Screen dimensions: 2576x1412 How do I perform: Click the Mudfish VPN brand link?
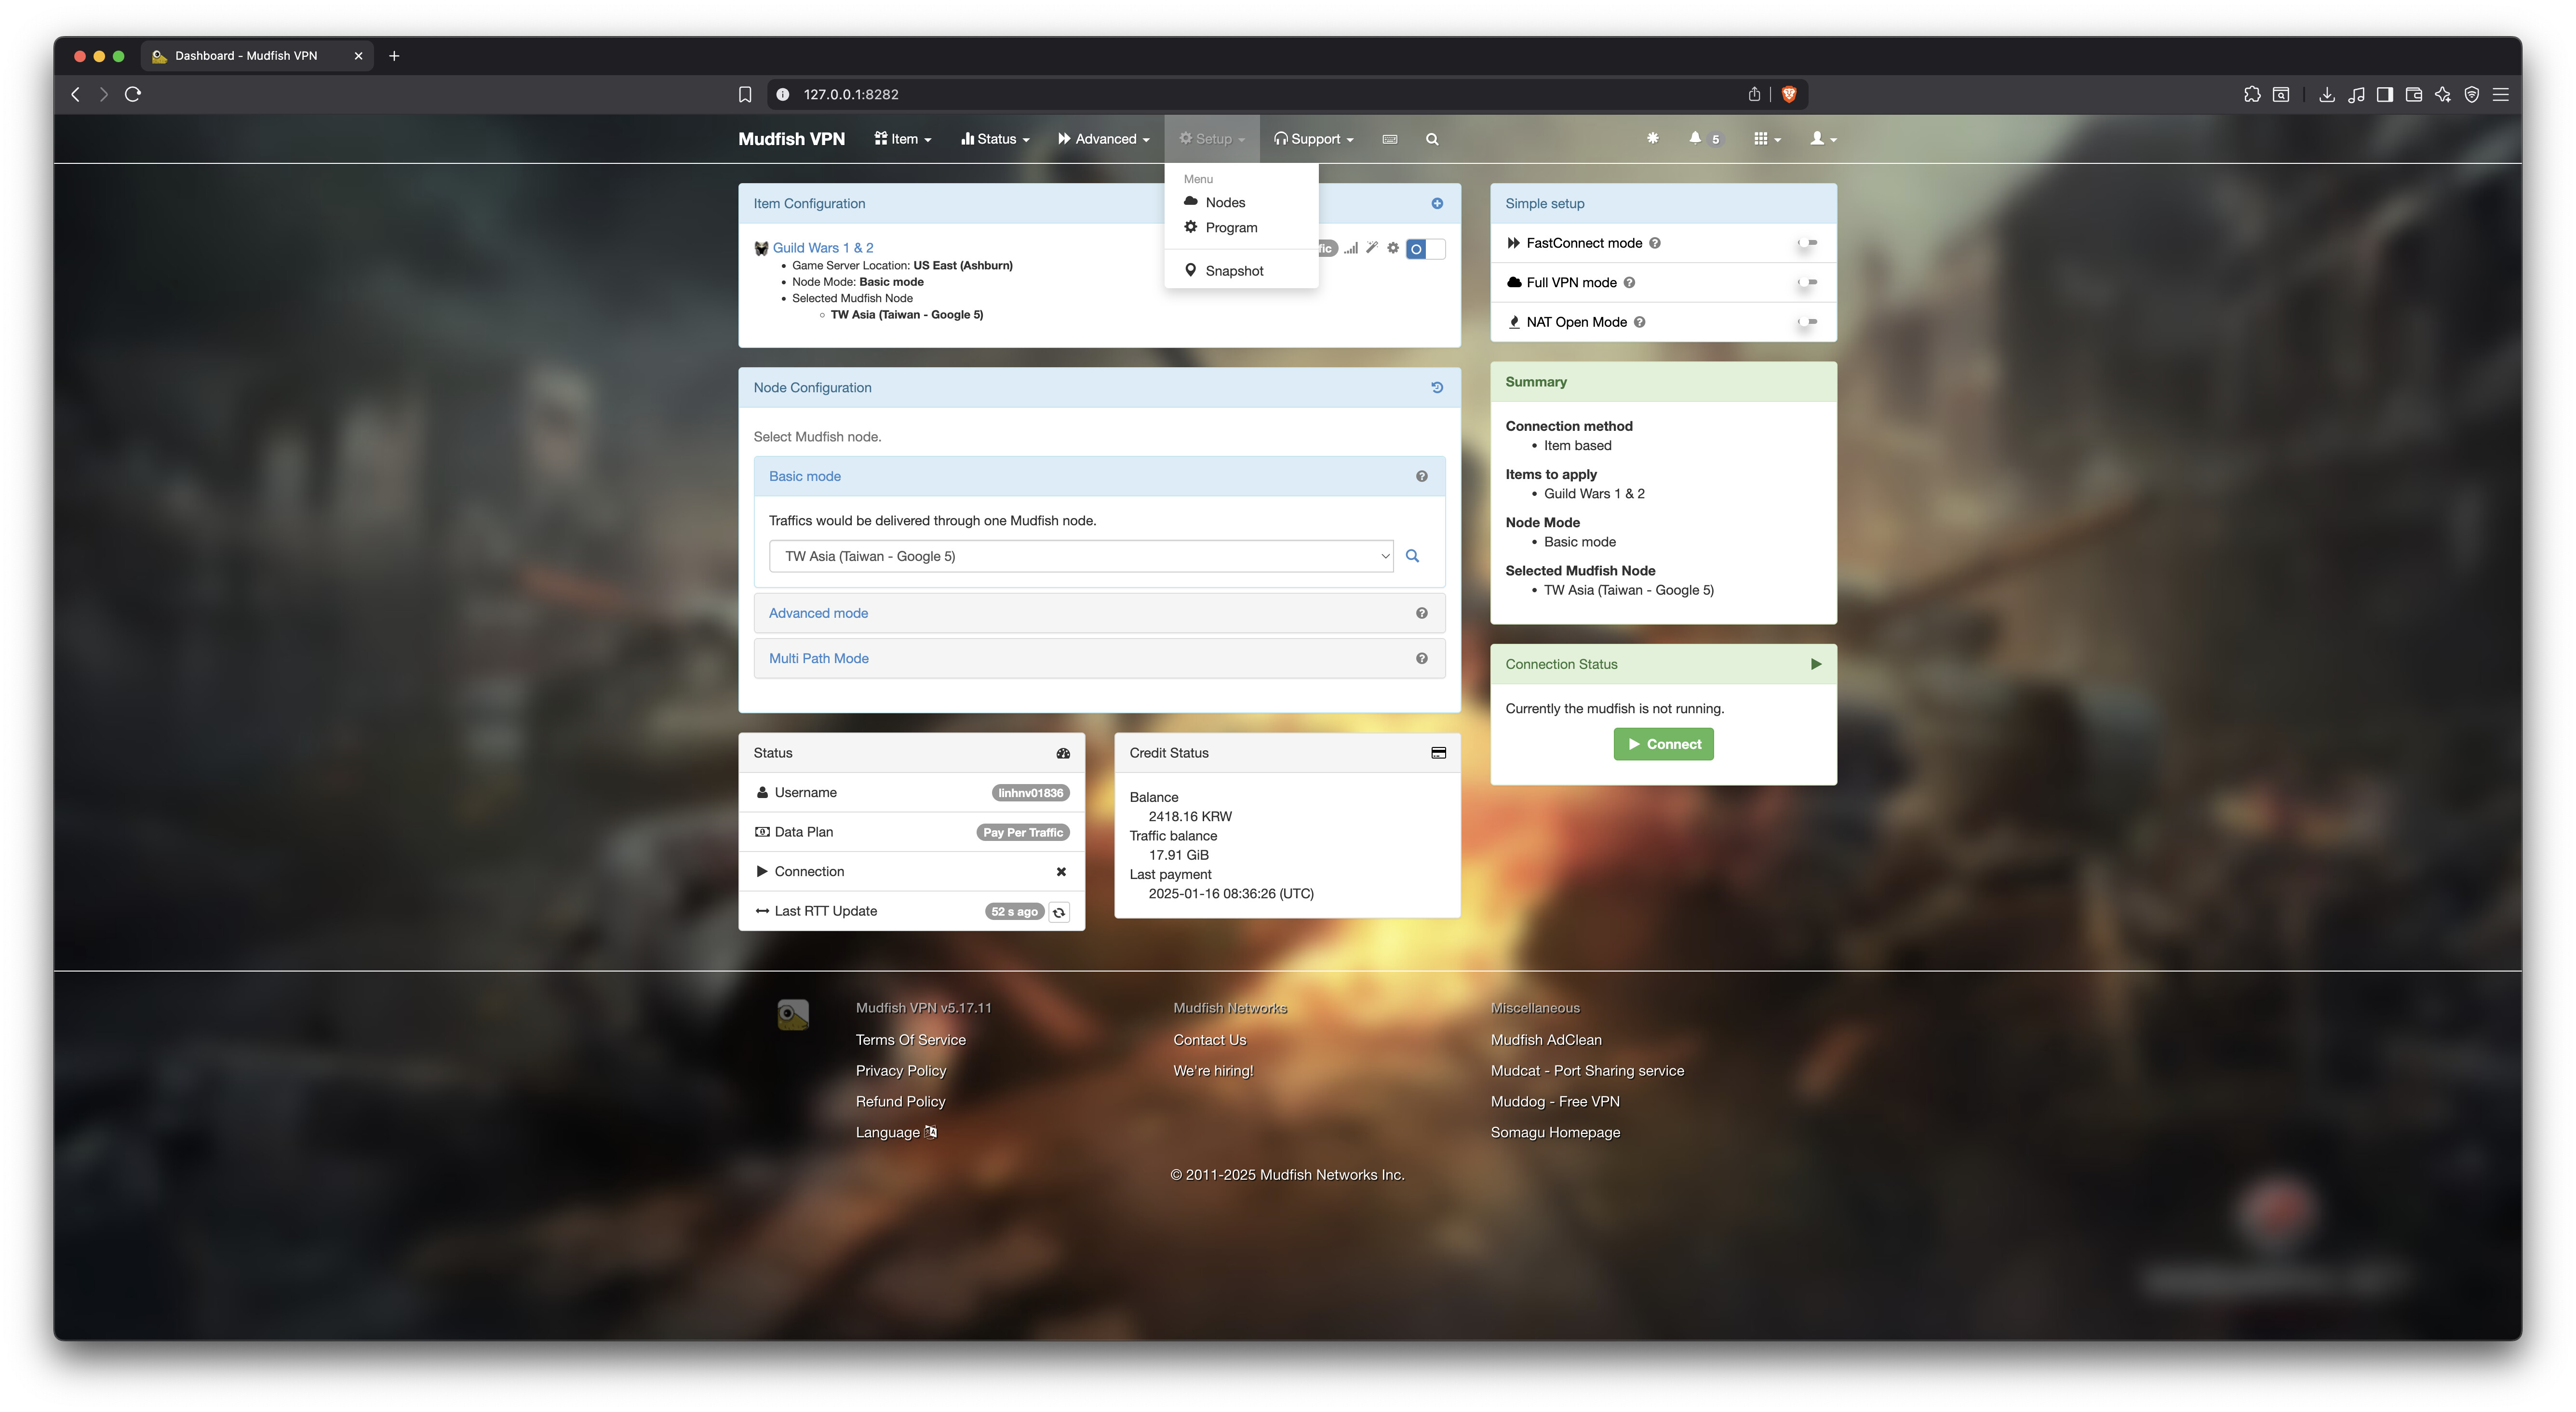(x=791, y=139)
